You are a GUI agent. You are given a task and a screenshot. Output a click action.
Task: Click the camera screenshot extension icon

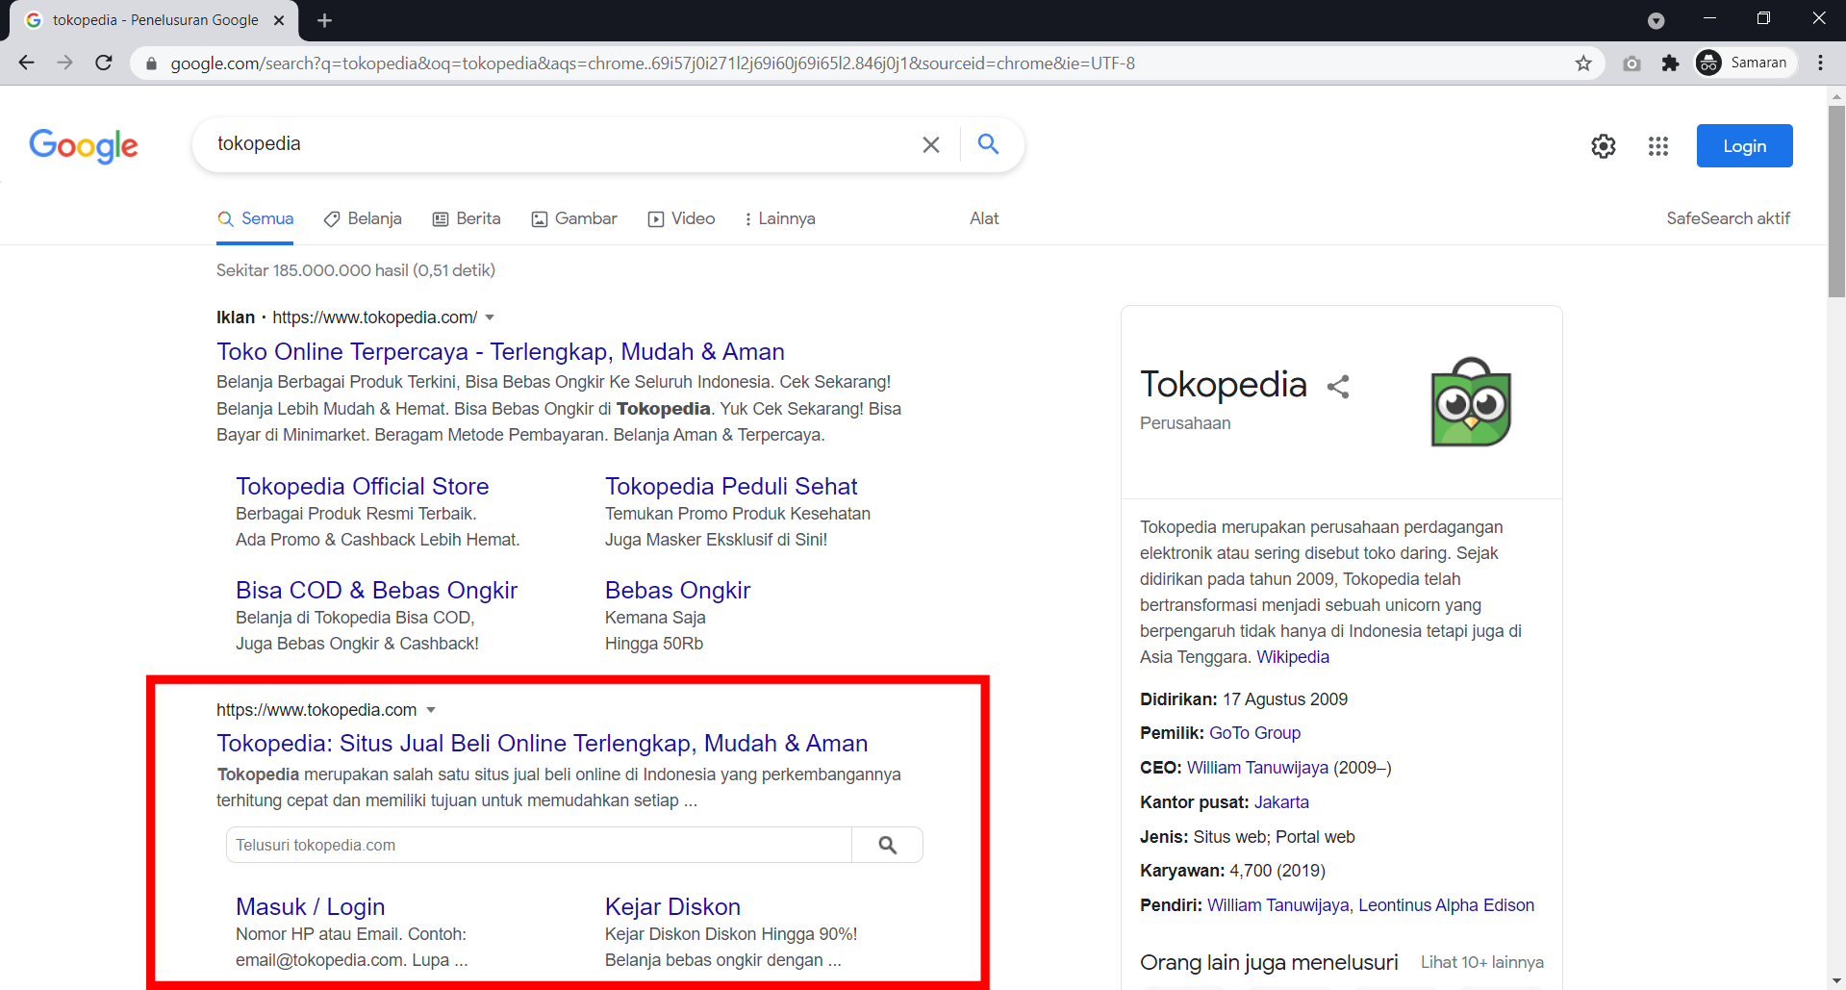click(x=1631, y=63)
